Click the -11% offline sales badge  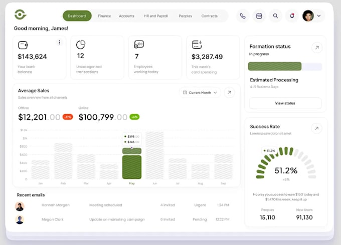pos(68,117)
